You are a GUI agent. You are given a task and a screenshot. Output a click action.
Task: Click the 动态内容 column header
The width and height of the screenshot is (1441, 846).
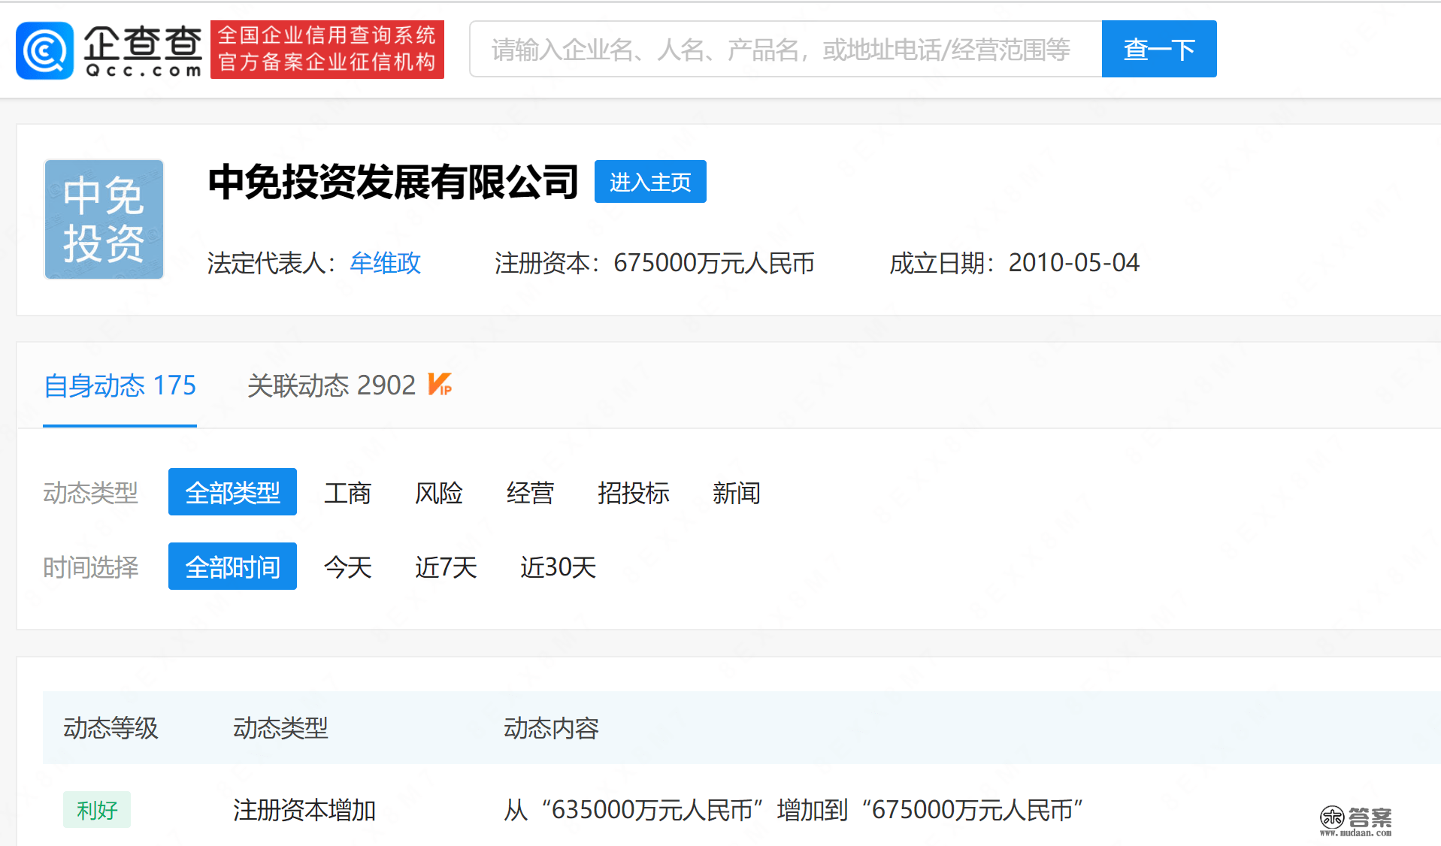(x=551, y=728)
